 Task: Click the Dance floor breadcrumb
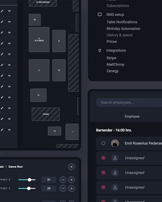pos(16,167)
